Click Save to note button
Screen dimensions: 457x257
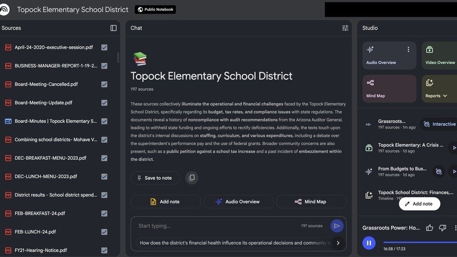coord(155,178)
